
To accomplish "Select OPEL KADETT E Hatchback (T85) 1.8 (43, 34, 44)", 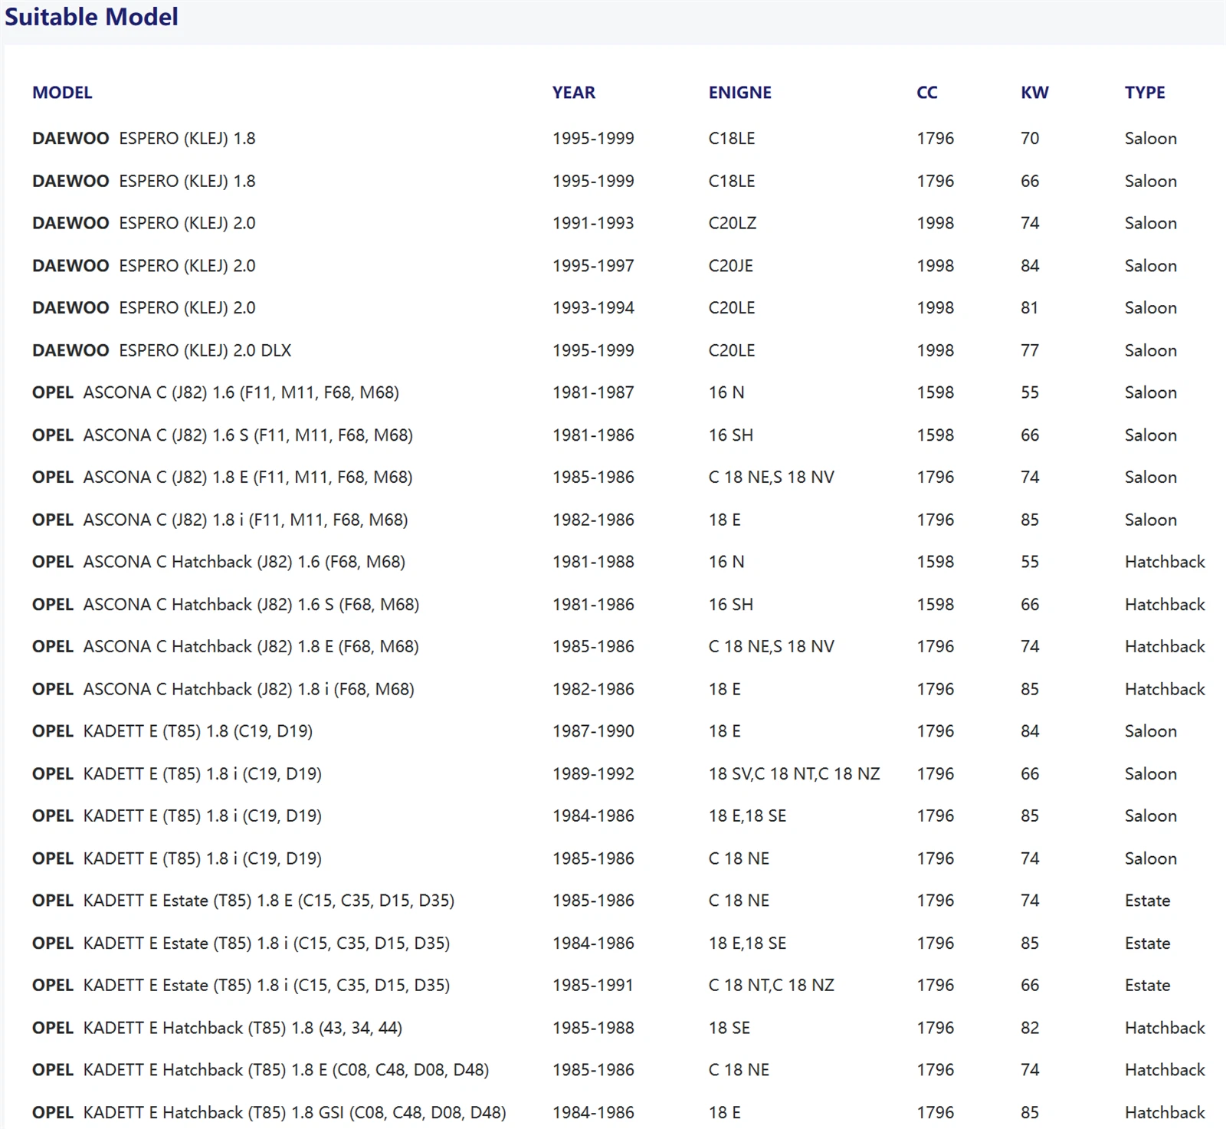I will (x=217, y=1028).
